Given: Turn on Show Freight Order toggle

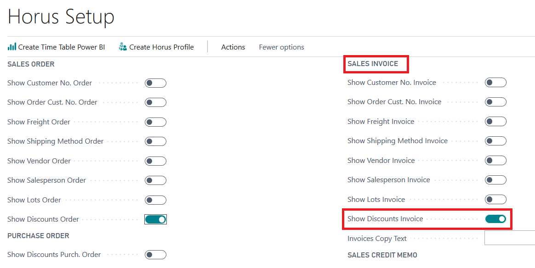Looking at the screenshot, I should 156,122.
